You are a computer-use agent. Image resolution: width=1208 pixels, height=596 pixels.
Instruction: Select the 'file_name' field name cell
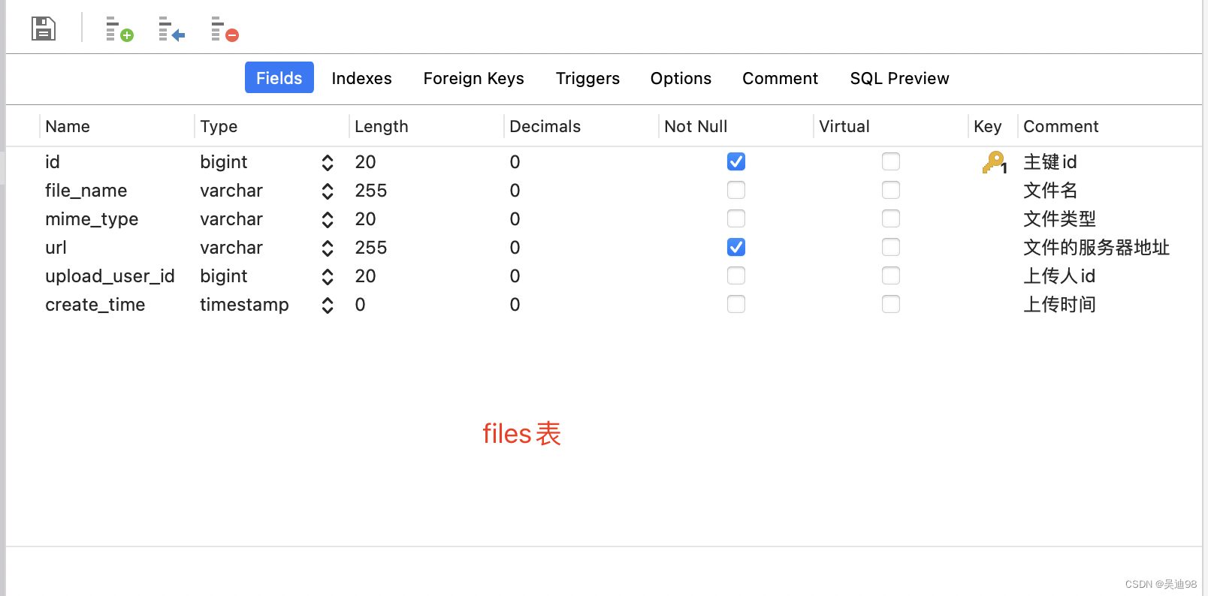86,191
